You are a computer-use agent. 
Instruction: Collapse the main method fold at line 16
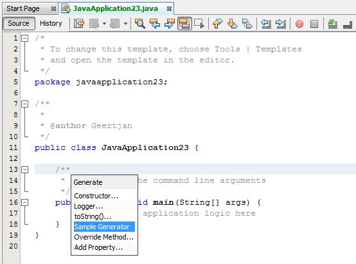tap(25, 202)
